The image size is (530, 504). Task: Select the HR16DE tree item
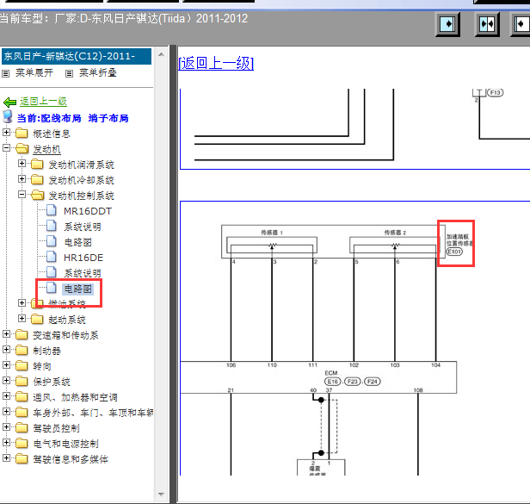coord(83,258)
